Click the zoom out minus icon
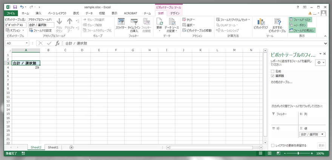This screenshot has height=160, width=332. click(x=285, y=153)
